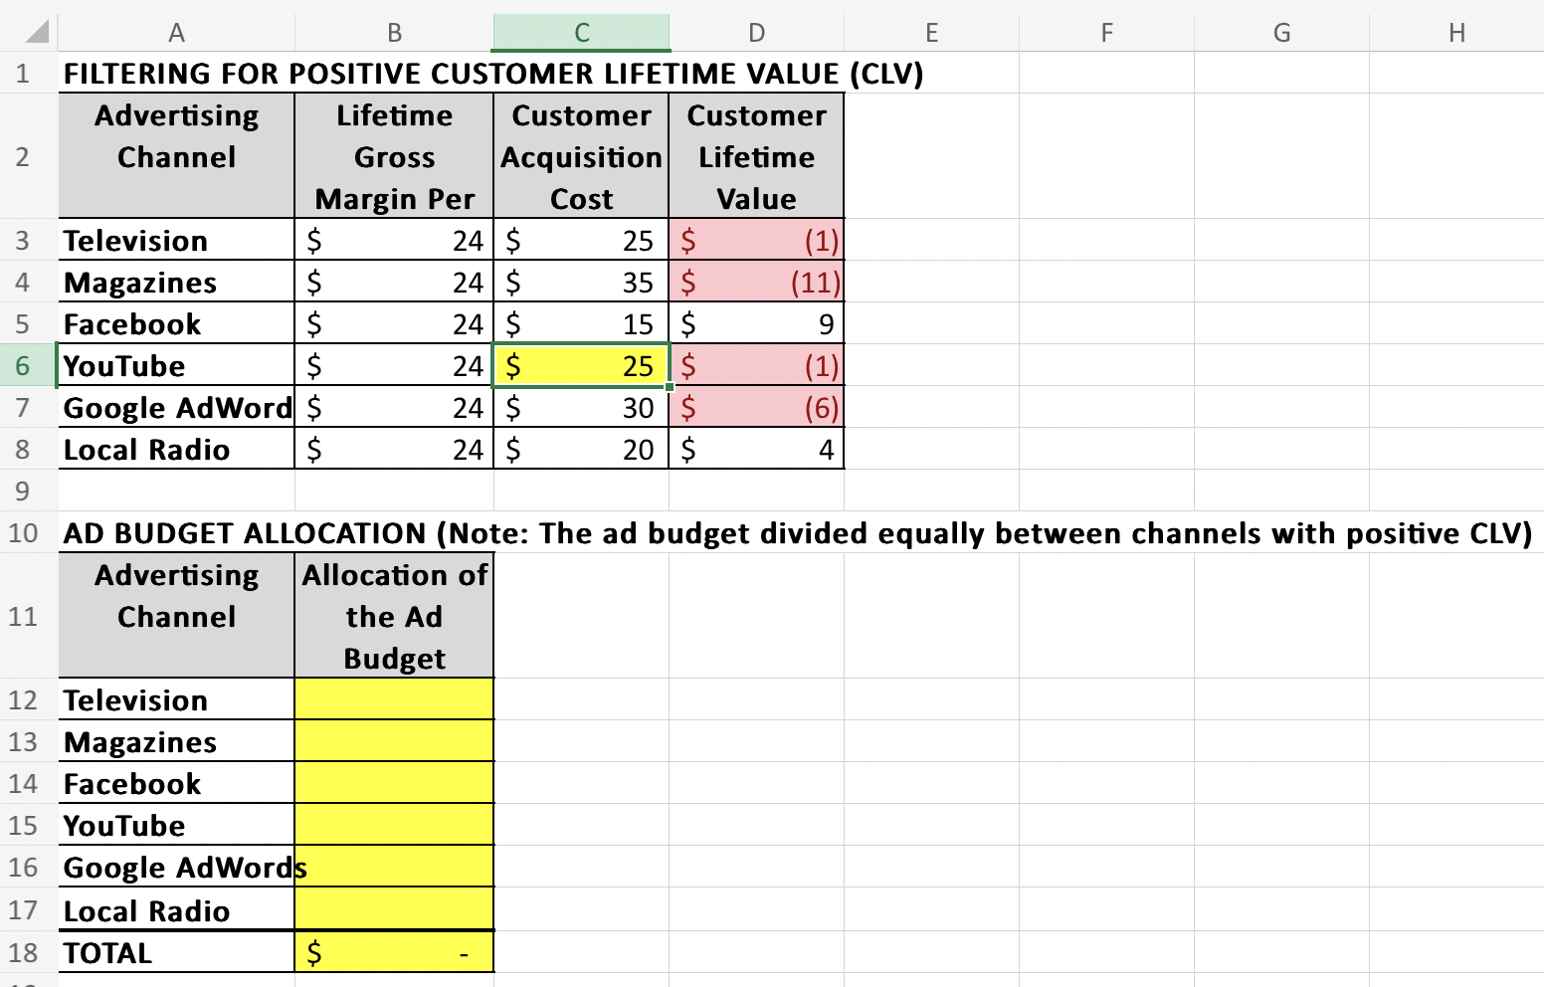Screen dimensions: 1544x987
Task: Click Magazines' lifetime value of $(11)
Action: pyautogui.click(x=756, y=283)
